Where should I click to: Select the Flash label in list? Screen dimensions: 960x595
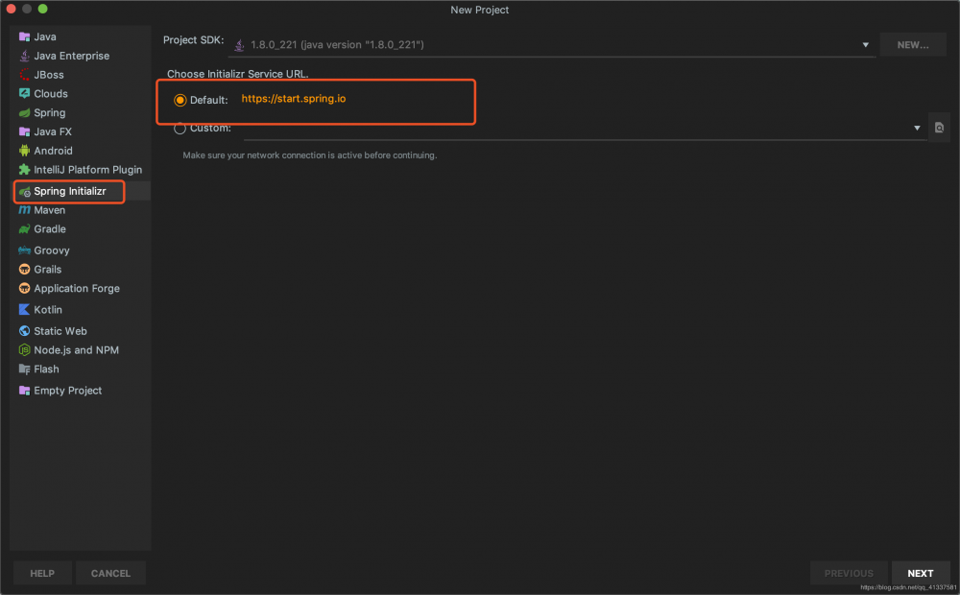coord(46,369)
